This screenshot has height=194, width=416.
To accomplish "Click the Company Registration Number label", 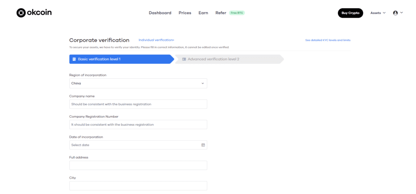I will pyautogui.click(x=94, y=116).
